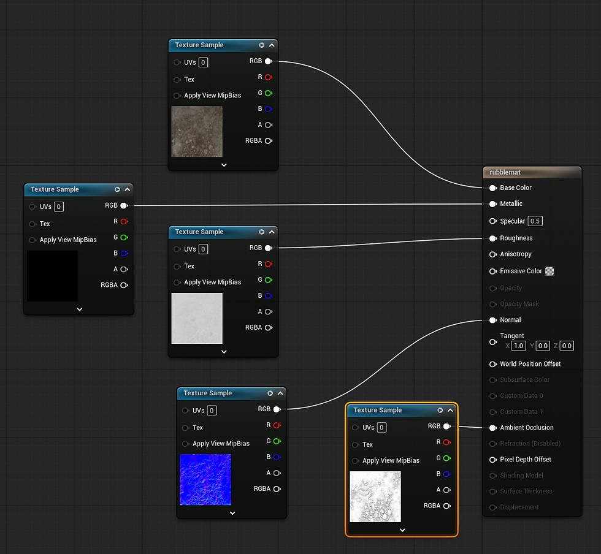The image size is (601, 554).
Task: Expand advanced pins below the brown rubble texture preview
Action: point(224,165)
